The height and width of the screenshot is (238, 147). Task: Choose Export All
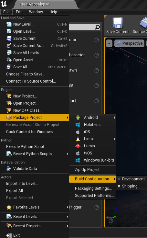pyautogui.click(x=35, y=191)
